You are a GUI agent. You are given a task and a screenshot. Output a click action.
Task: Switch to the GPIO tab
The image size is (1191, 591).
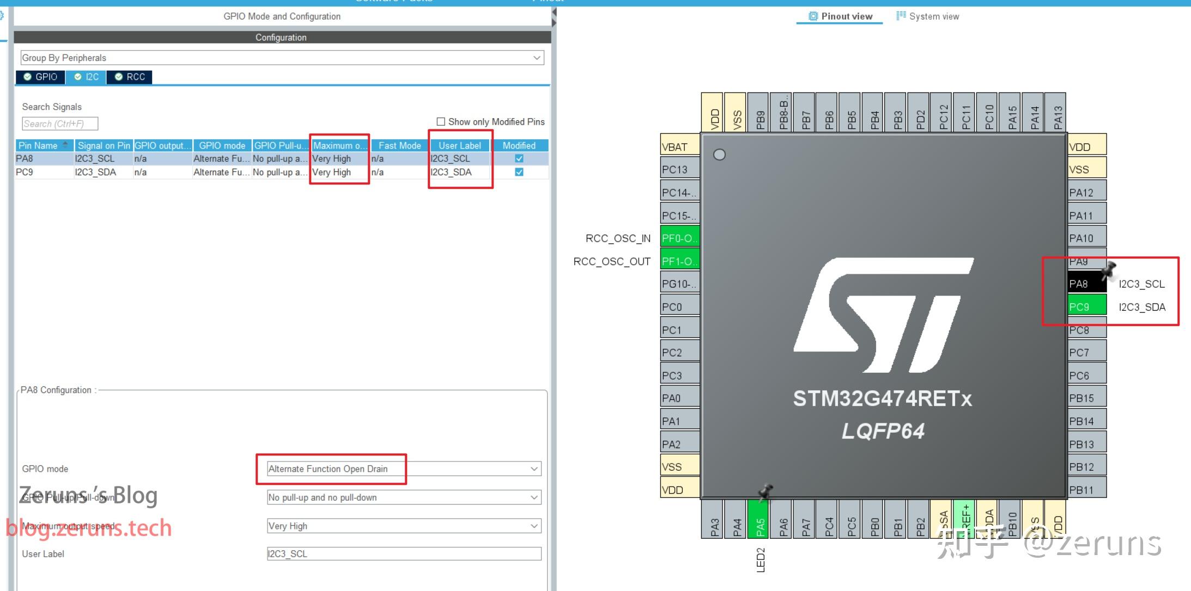click(x=41, y=77)
